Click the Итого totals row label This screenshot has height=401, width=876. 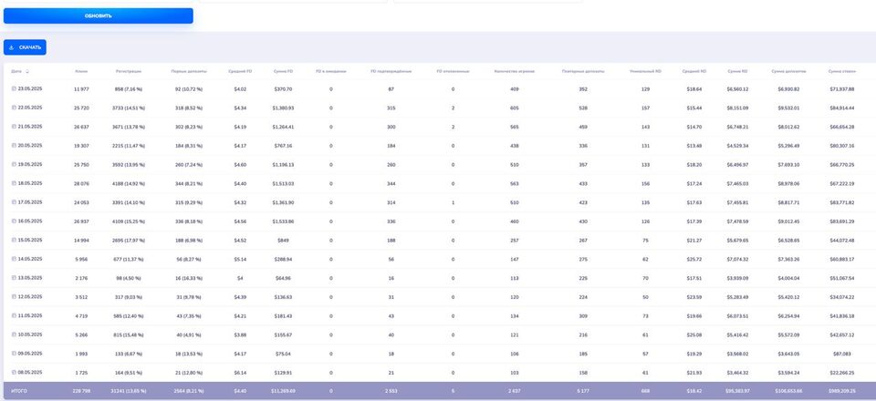tap(19, 391)
